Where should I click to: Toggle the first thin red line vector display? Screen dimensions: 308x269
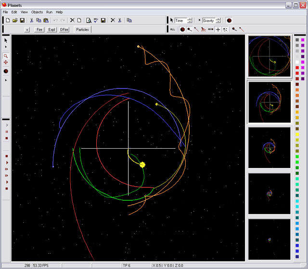[196, 29]
